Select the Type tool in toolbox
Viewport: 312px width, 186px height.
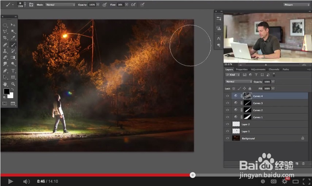click(x=13, y=71)
